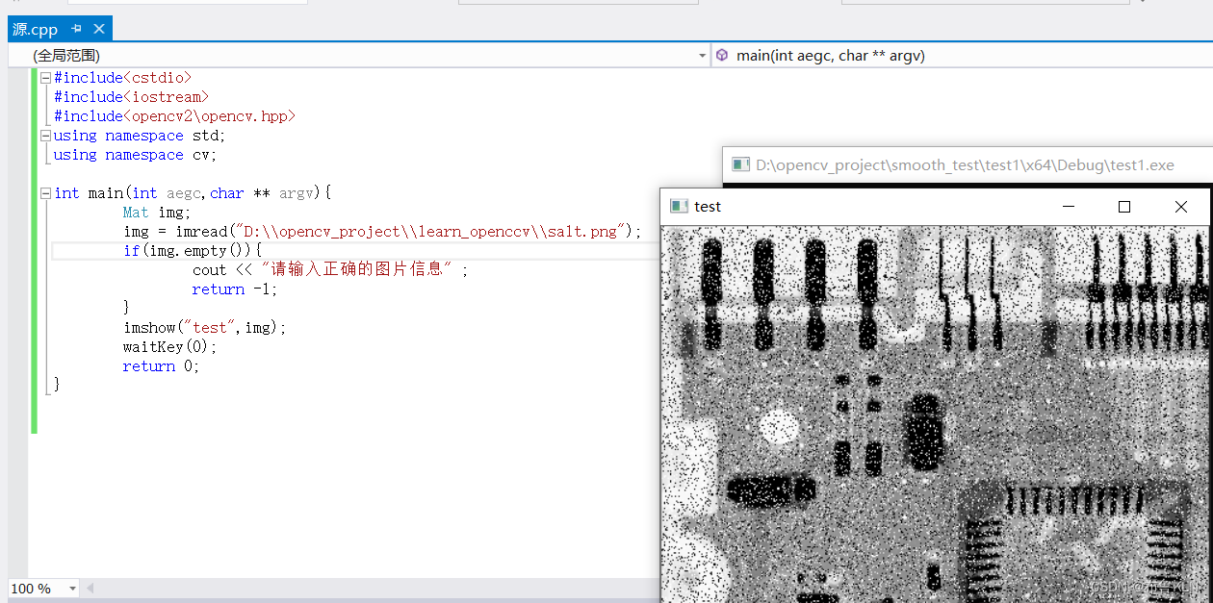Click the purple main function icon near navigation bar
1213x603 pixels.
722,55
